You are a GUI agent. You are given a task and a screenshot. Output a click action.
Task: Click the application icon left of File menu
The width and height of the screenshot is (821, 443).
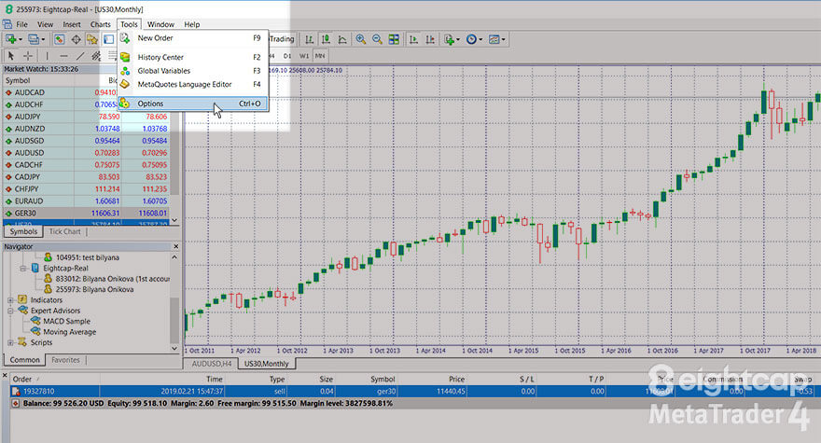tap(7, 24)
